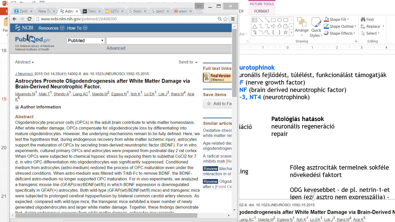Click the Final Version J Neurosci button

217,78
